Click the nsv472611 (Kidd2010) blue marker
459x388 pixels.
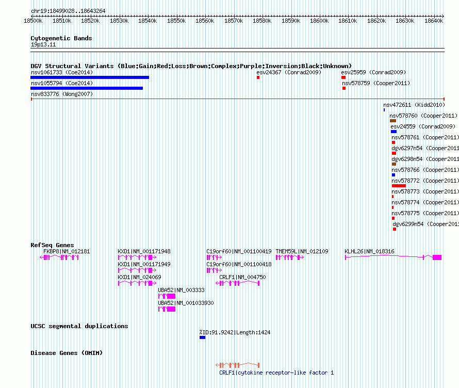coord(384,110)
